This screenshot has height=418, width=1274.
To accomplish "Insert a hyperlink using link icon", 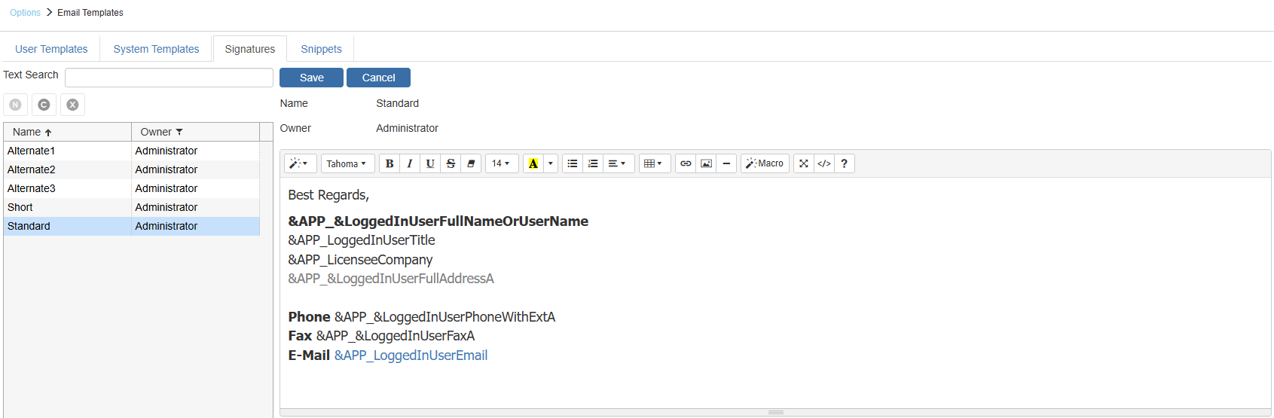I will tap(686, 163).
